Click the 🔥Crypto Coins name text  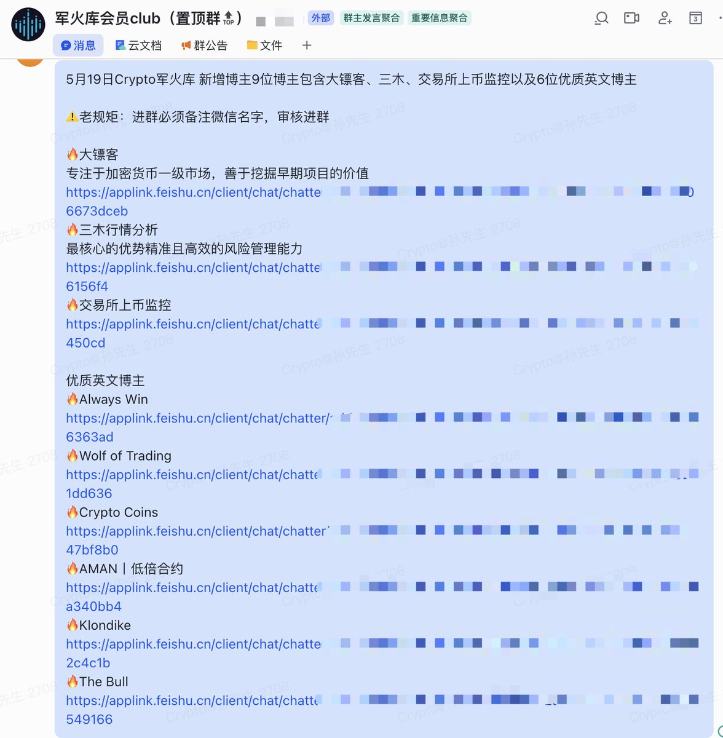pos(112,513)
